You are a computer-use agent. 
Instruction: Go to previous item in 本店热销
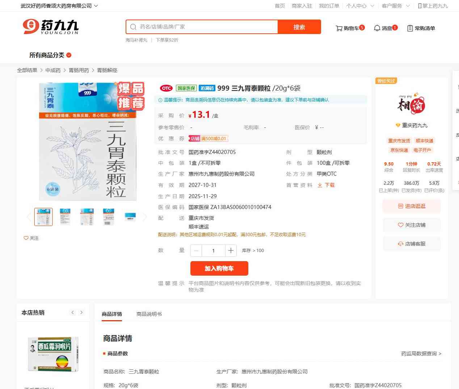click(73, 313)
